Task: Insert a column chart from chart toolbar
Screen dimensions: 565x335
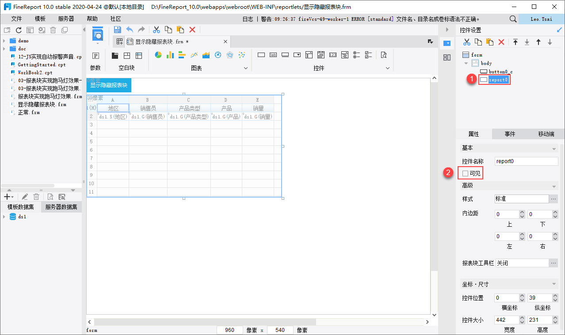Action: coord(170,55)
